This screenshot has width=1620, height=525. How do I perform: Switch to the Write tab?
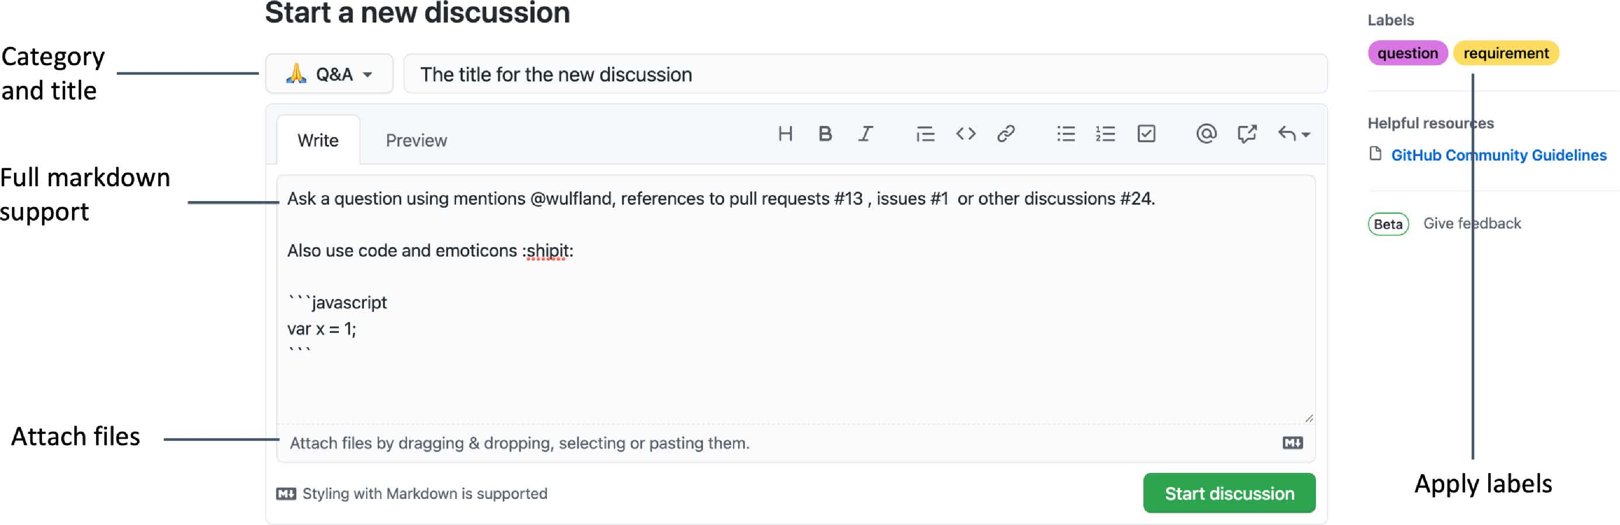pos(318,140)
